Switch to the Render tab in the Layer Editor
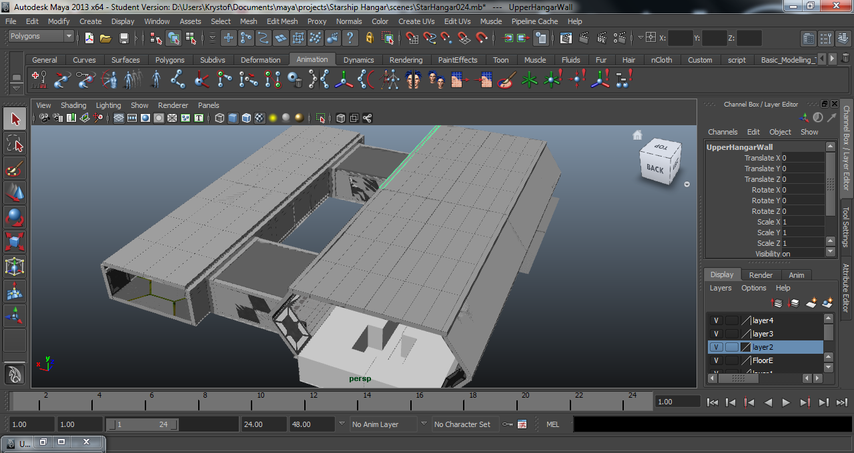Screen dimensions: 854x453 [761, 274]
